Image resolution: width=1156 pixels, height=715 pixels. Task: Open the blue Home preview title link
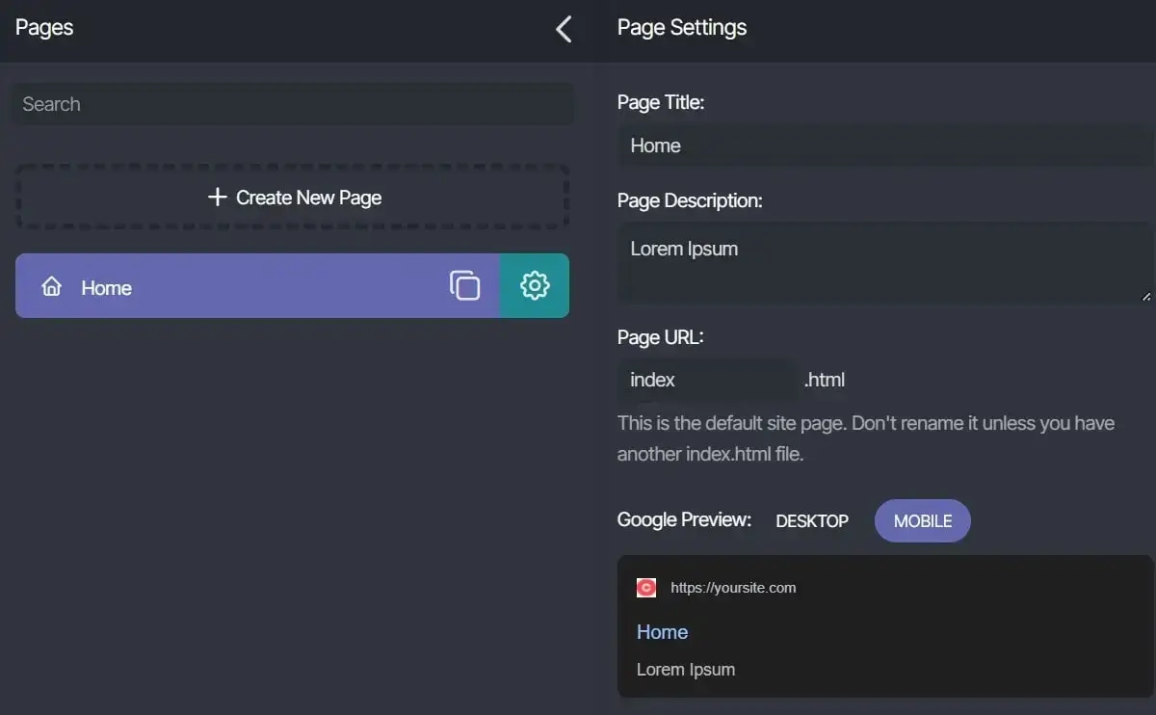662,632
